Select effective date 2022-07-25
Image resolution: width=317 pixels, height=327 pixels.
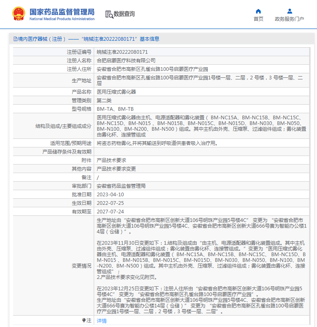coord(110,203)
